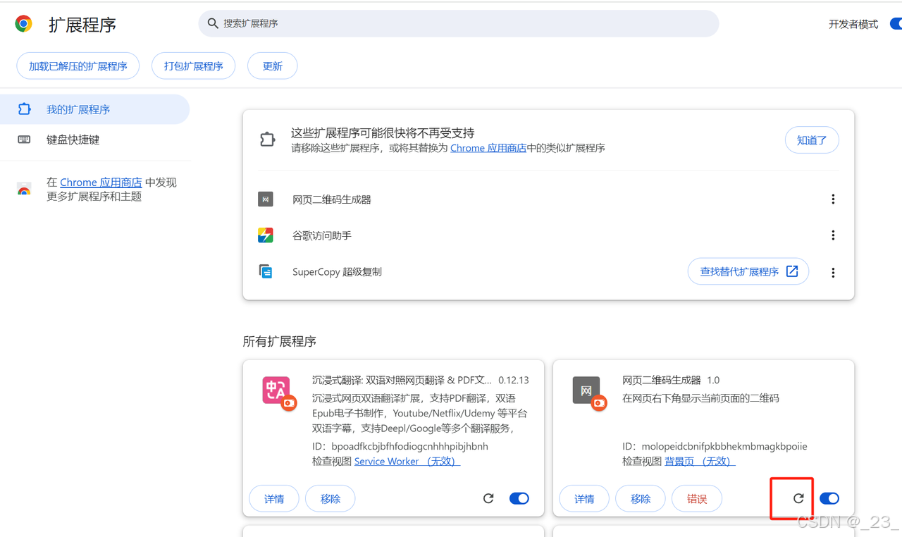Screen dimensions: 902x537
Task: Click the puzzle-piece icon in the warning banner
Action: 267,140
